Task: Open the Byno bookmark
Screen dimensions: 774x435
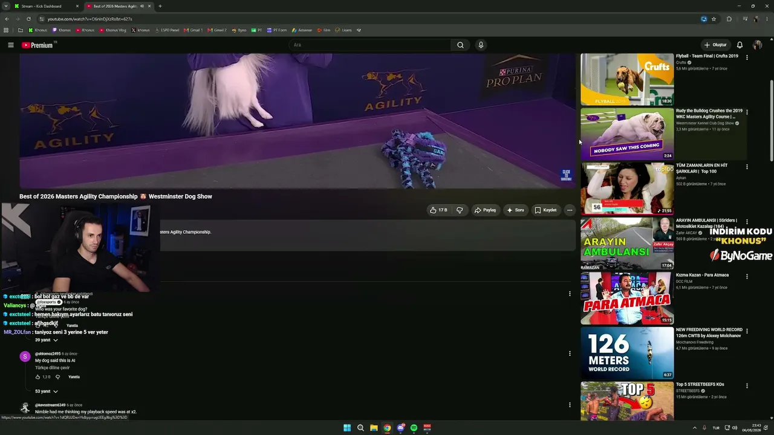Action: (239, 30)
